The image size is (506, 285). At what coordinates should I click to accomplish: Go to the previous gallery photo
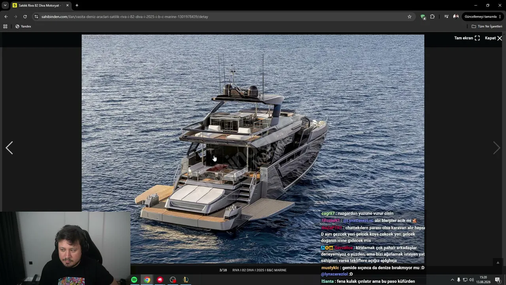tap(9, 148)
